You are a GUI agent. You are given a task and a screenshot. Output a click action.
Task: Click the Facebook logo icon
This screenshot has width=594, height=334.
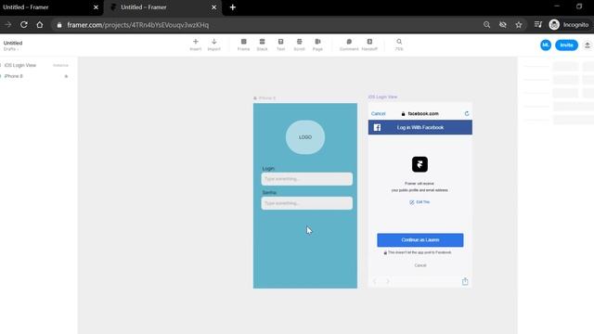(x=377, y=127)
